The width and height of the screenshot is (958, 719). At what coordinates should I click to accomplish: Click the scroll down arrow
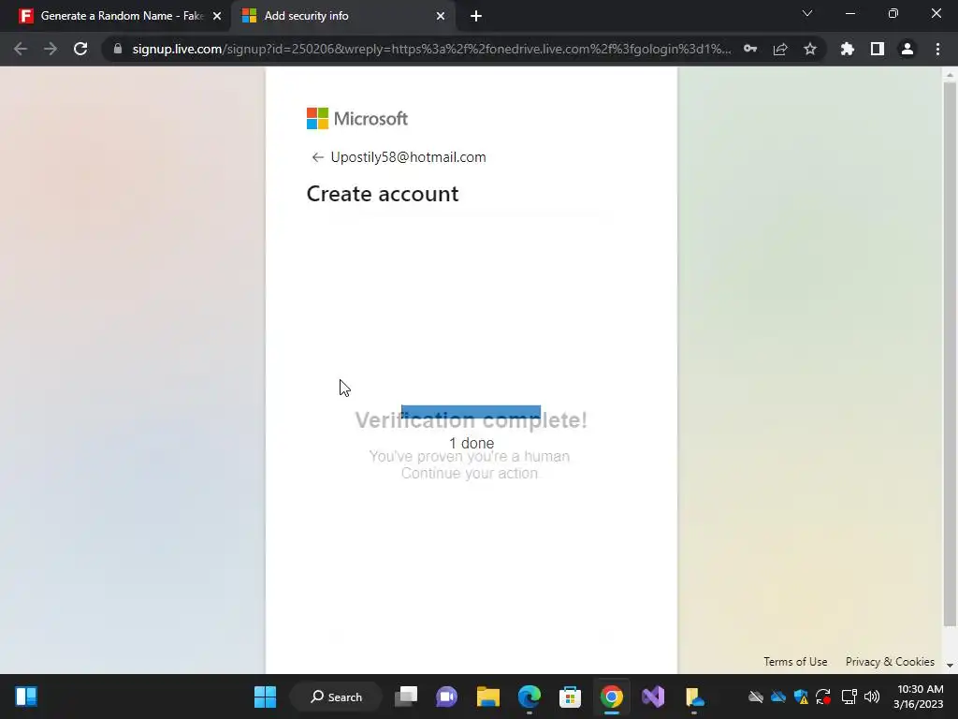click(950, 666)
